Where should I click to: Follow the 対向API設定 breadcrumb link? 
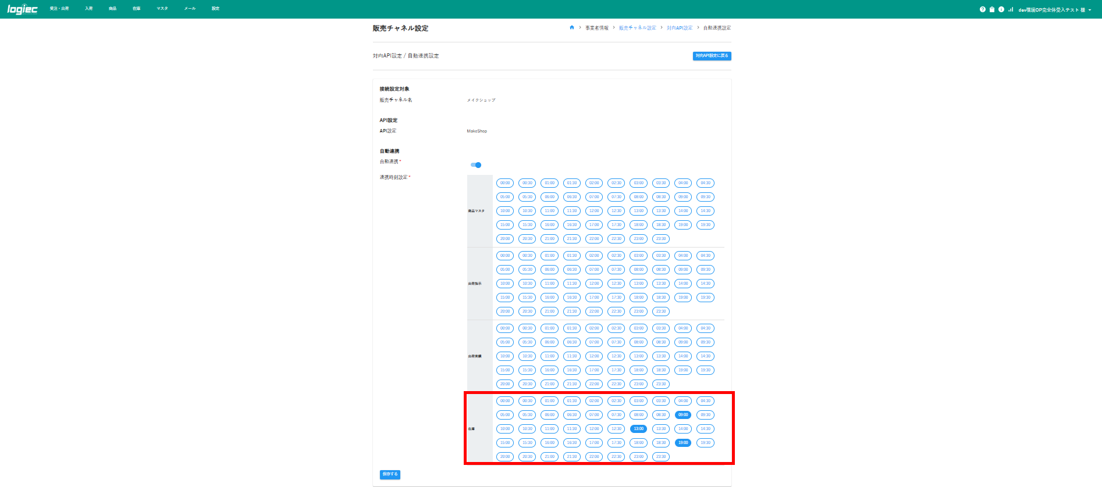point(680,28)
